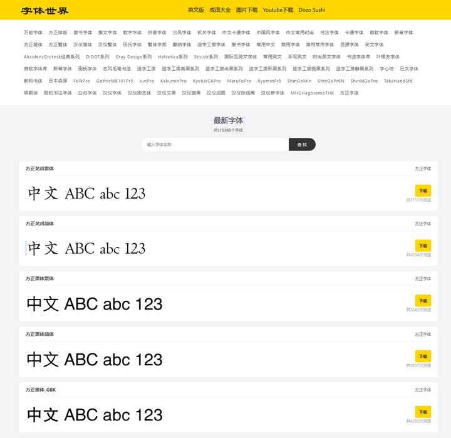Open the Structr系列 category
451x438 pixels.
(205, 56)
